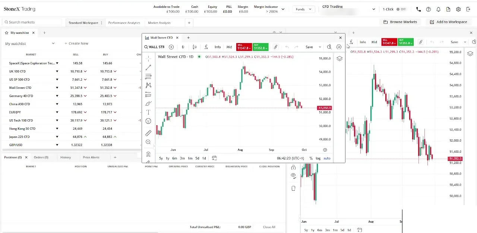The height and width of the screenshot is (233, 477).
Task: Toggle drawings visibility eye in background chart
Action: [x=293, y=175]
